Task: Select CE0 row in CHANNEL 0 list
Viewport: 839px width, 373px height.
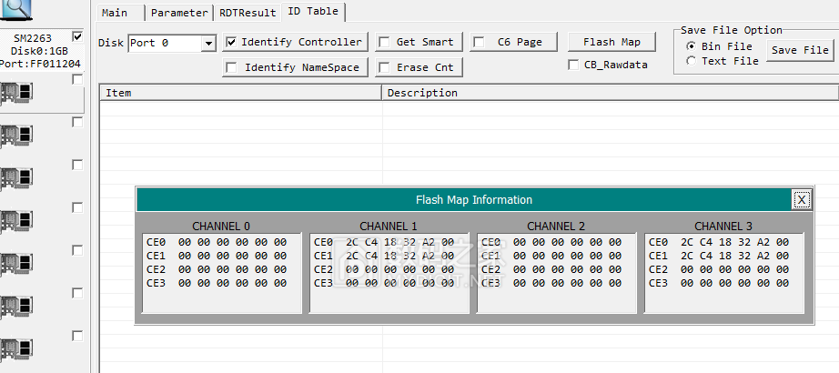Action: click(x=217, y=242)
